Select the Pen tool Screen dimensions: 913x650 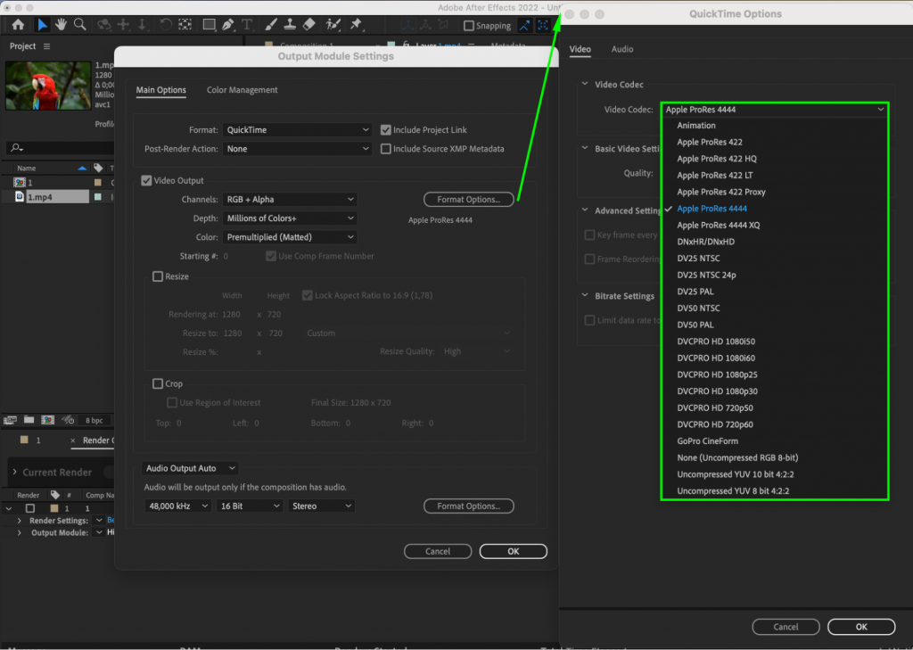click(229, 25)
